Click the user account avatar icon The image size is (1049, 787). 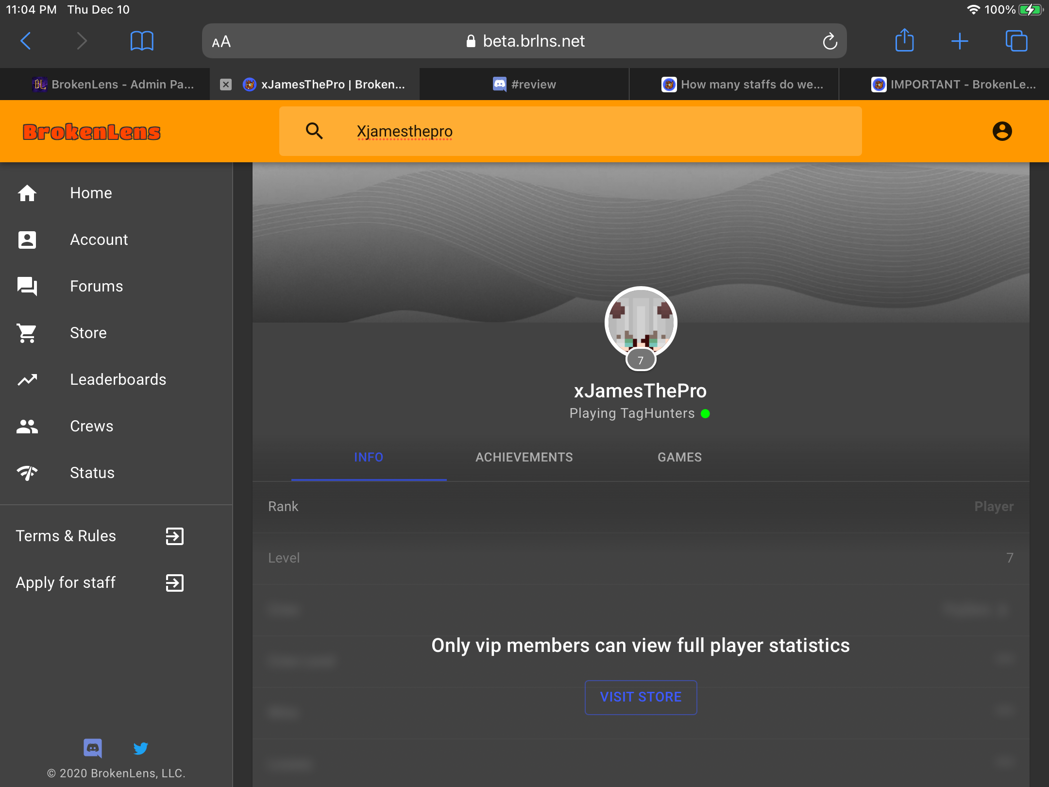[1002, 131]
